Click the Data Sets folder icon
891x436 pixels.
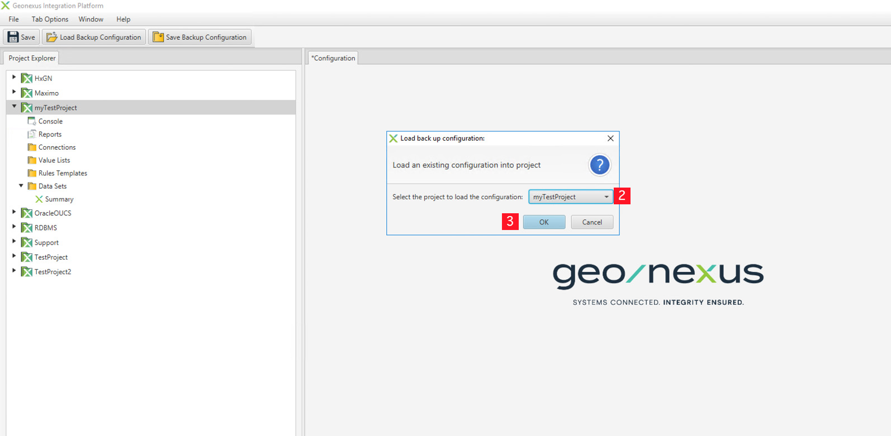pyautogui.click(x=32, y=186)
